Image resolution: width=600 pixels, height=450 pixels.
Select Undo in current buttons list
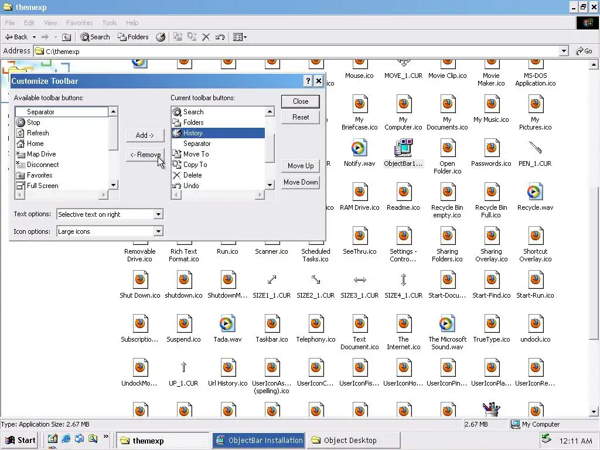pyautogui.click(x=218, y=186)
